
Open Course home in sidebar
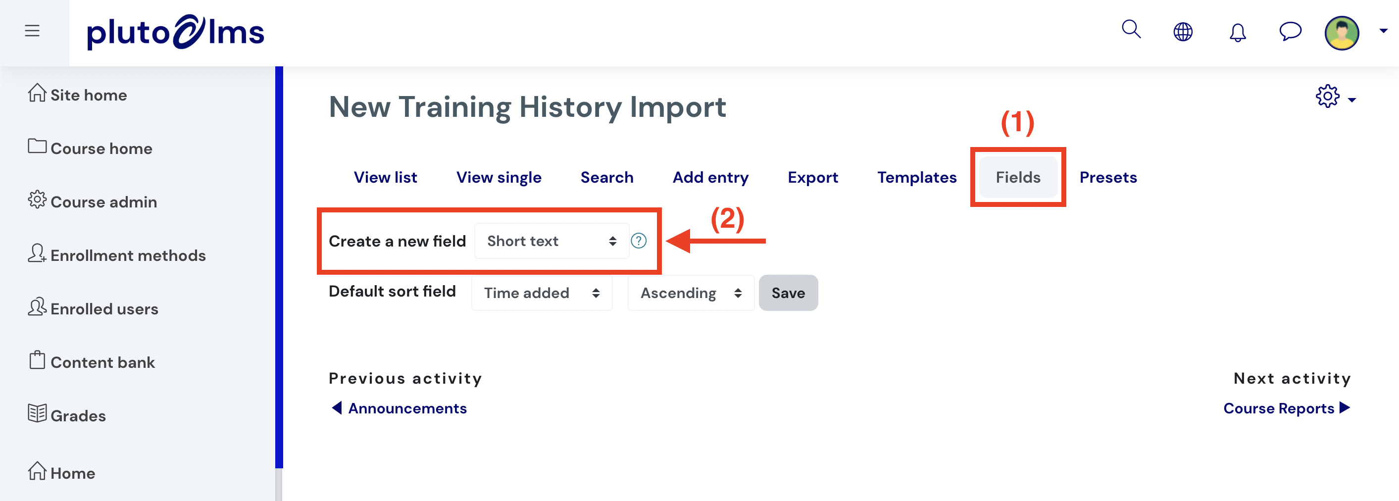(90, 148)
